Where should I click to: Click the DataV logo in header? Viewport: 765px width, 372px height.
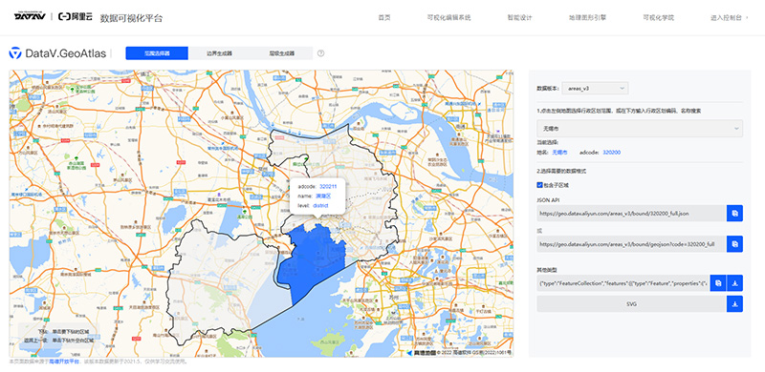(x=30, y=17)
